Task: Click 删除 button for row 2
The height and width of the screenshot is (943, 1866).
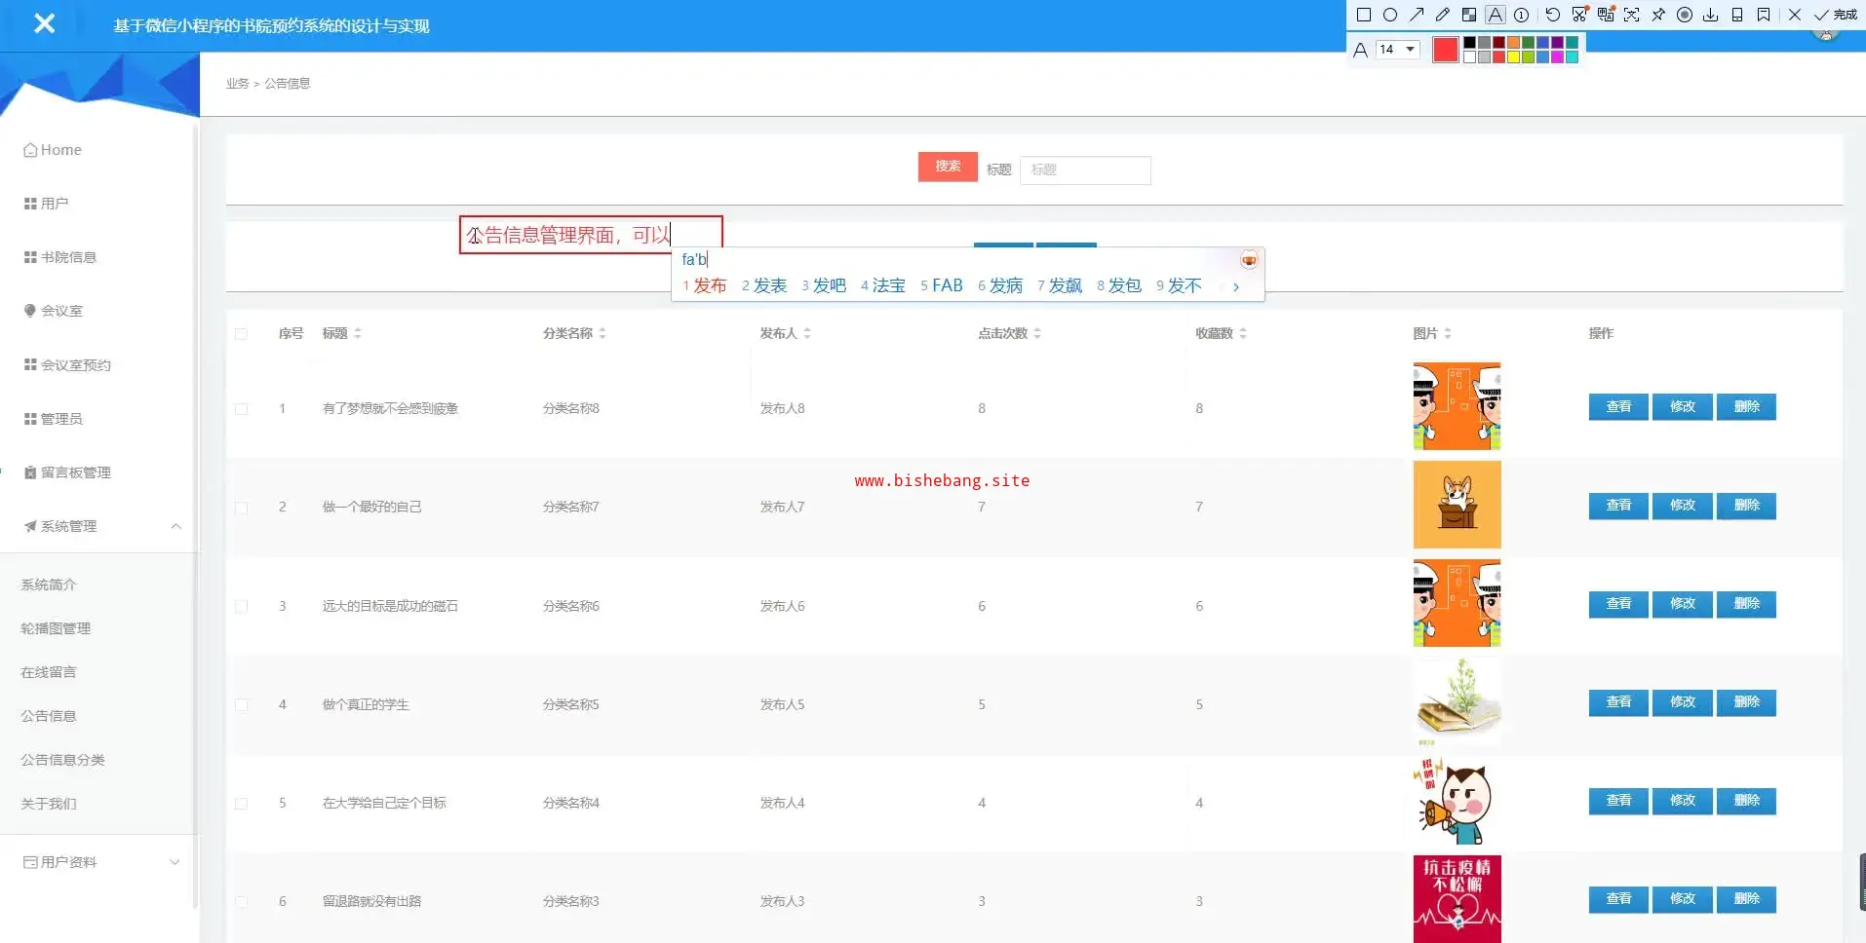Action: point(1746,506)
